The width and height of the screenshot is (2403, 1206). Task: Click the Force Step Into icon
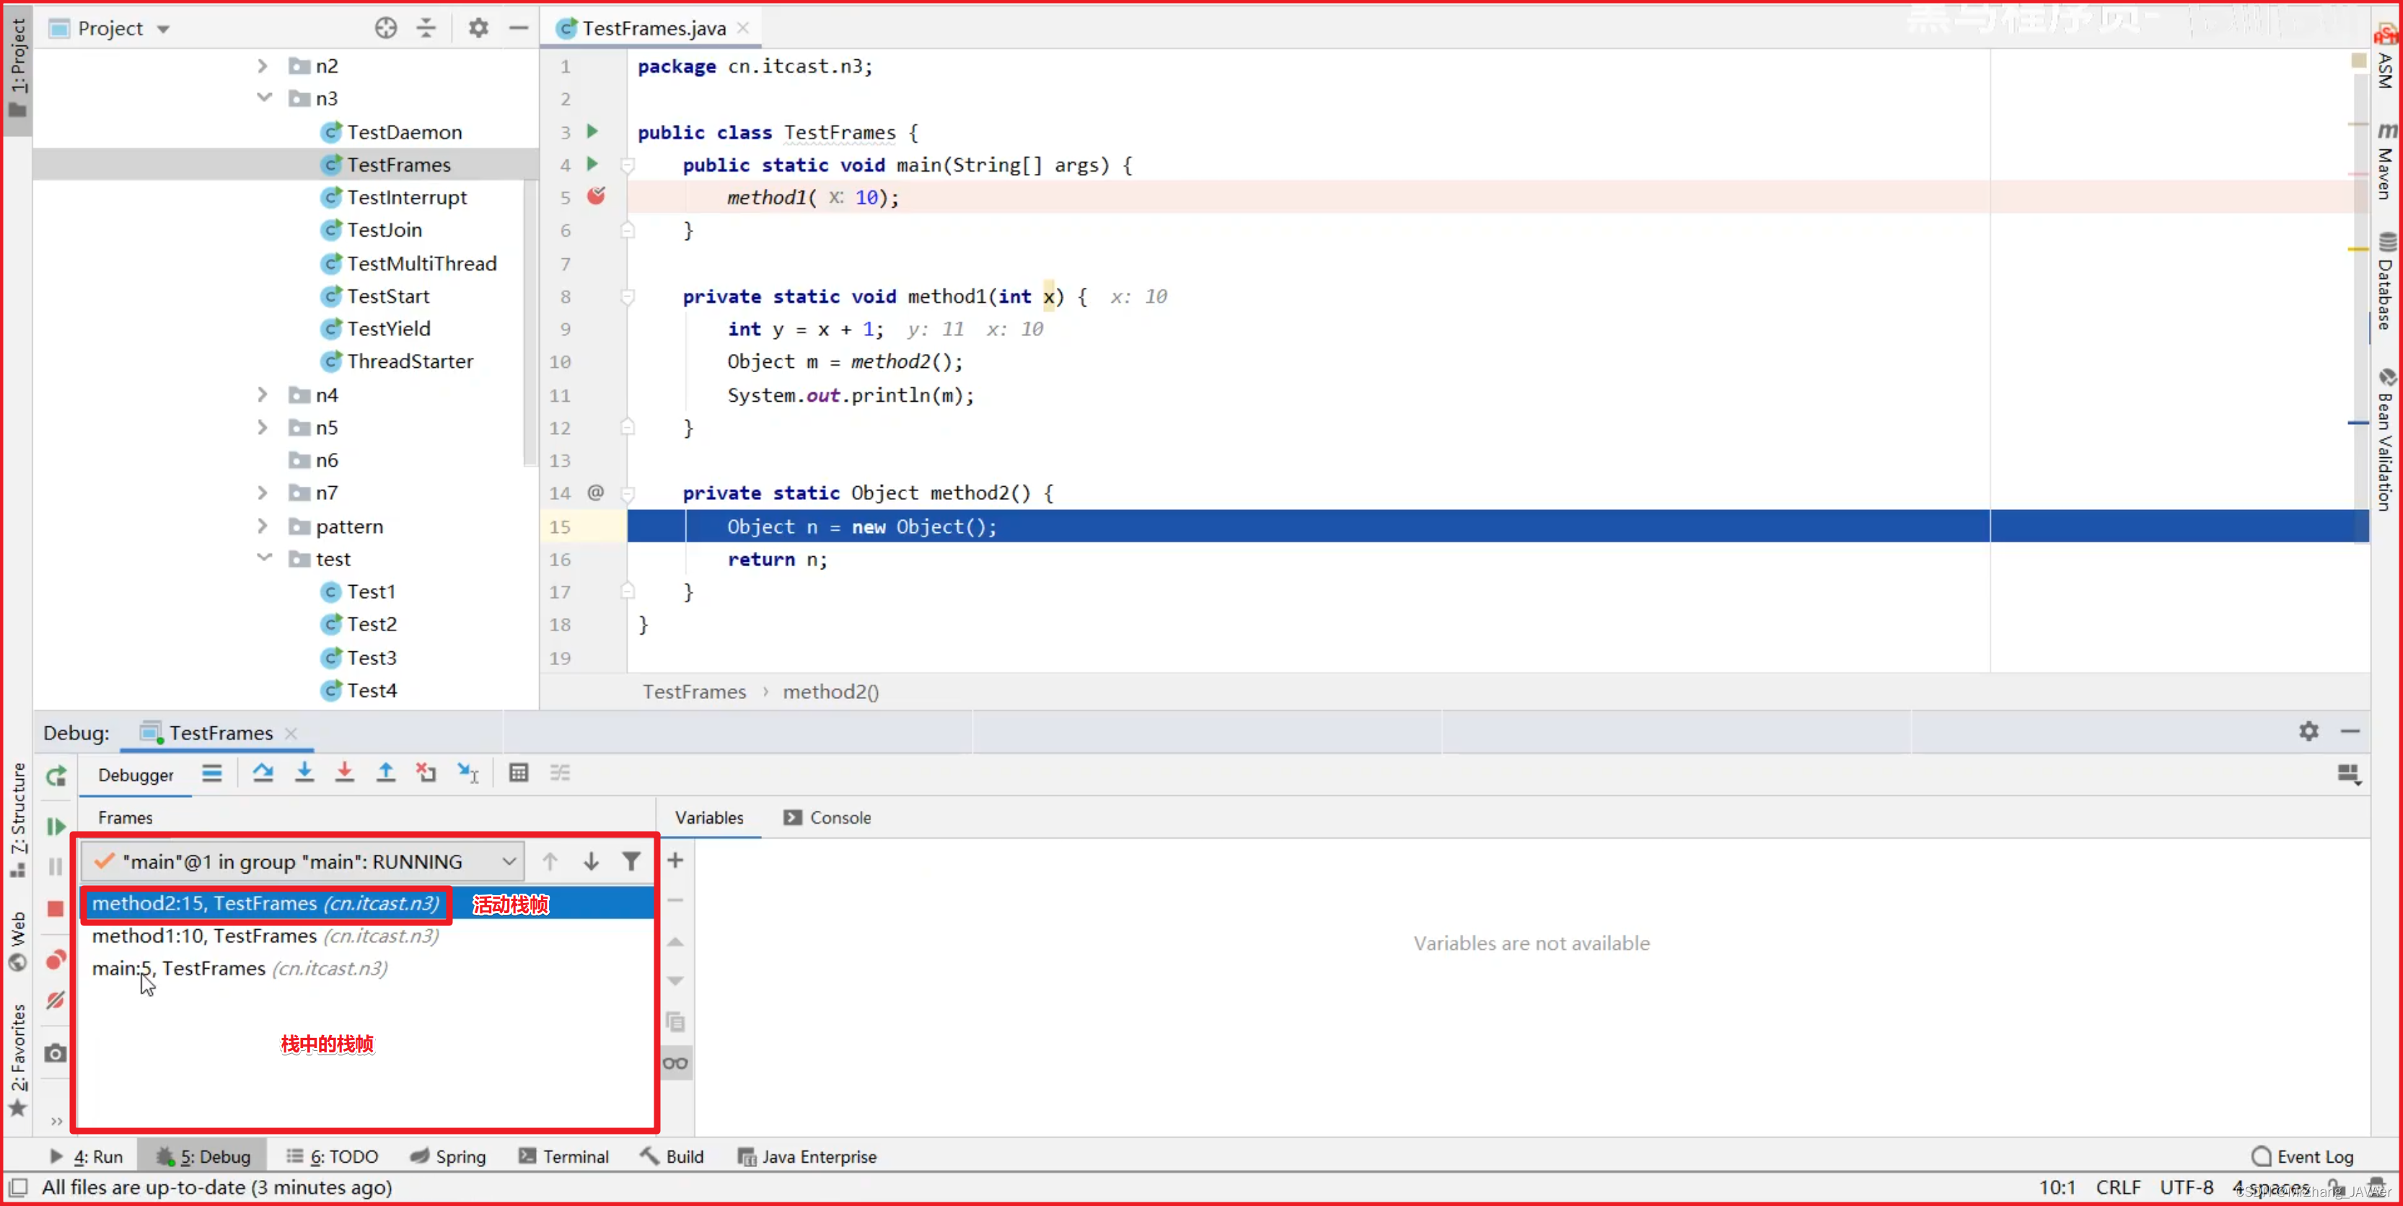(344, 773)
